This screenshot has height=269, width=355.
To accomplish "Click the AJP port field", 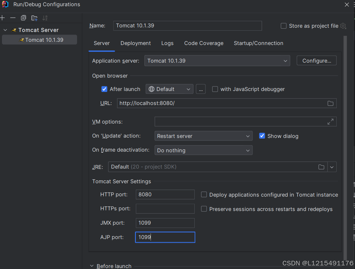I will click(x=165, y=237).
